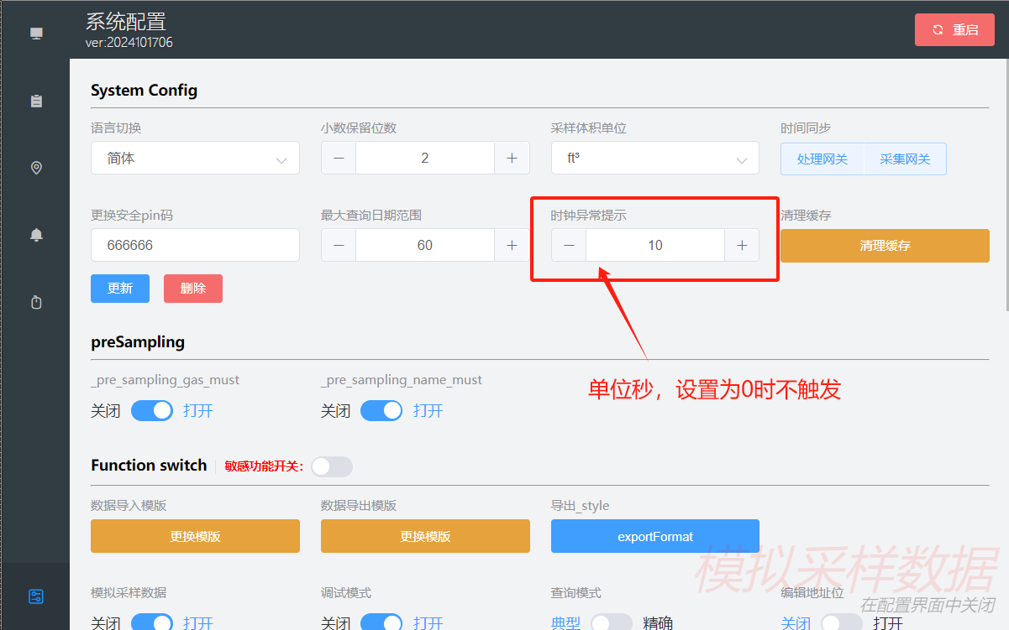The height and width of the screenshot is (630, 1009).
Task: Click the 更换安全pin码 input field
Action: [195, 245]
